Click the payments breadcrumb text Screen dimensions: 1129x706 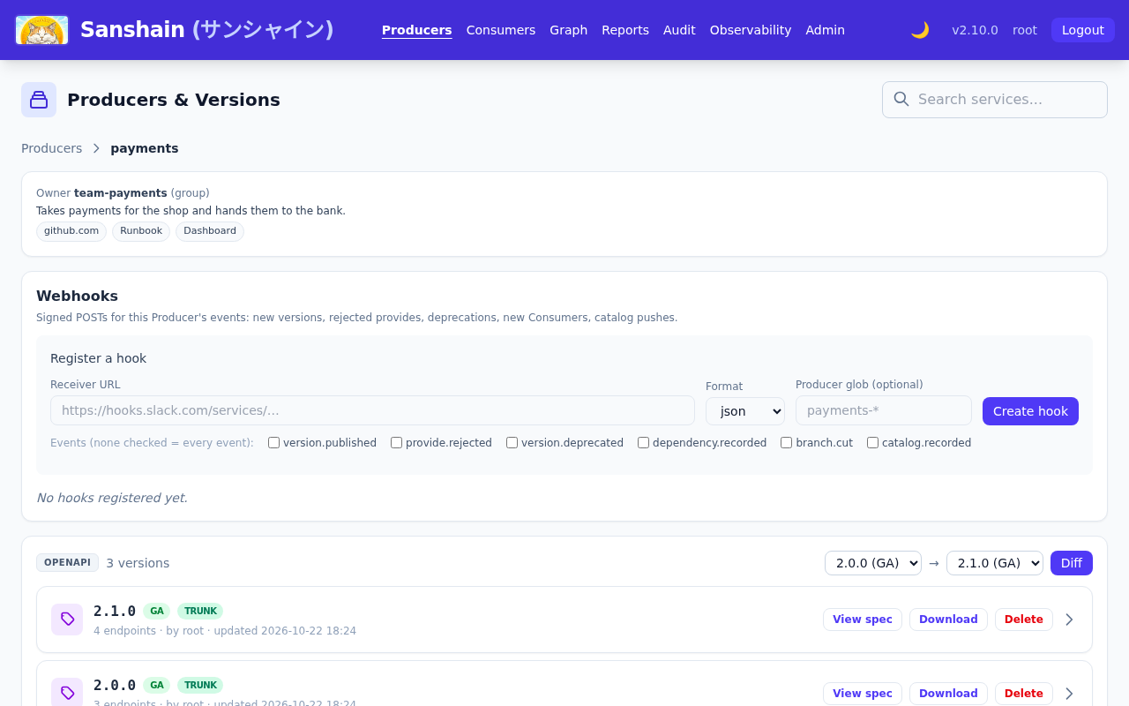[145, 148]
